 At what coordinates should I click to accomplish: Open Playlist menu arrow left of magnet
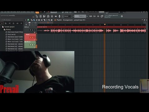click(26, 20)
